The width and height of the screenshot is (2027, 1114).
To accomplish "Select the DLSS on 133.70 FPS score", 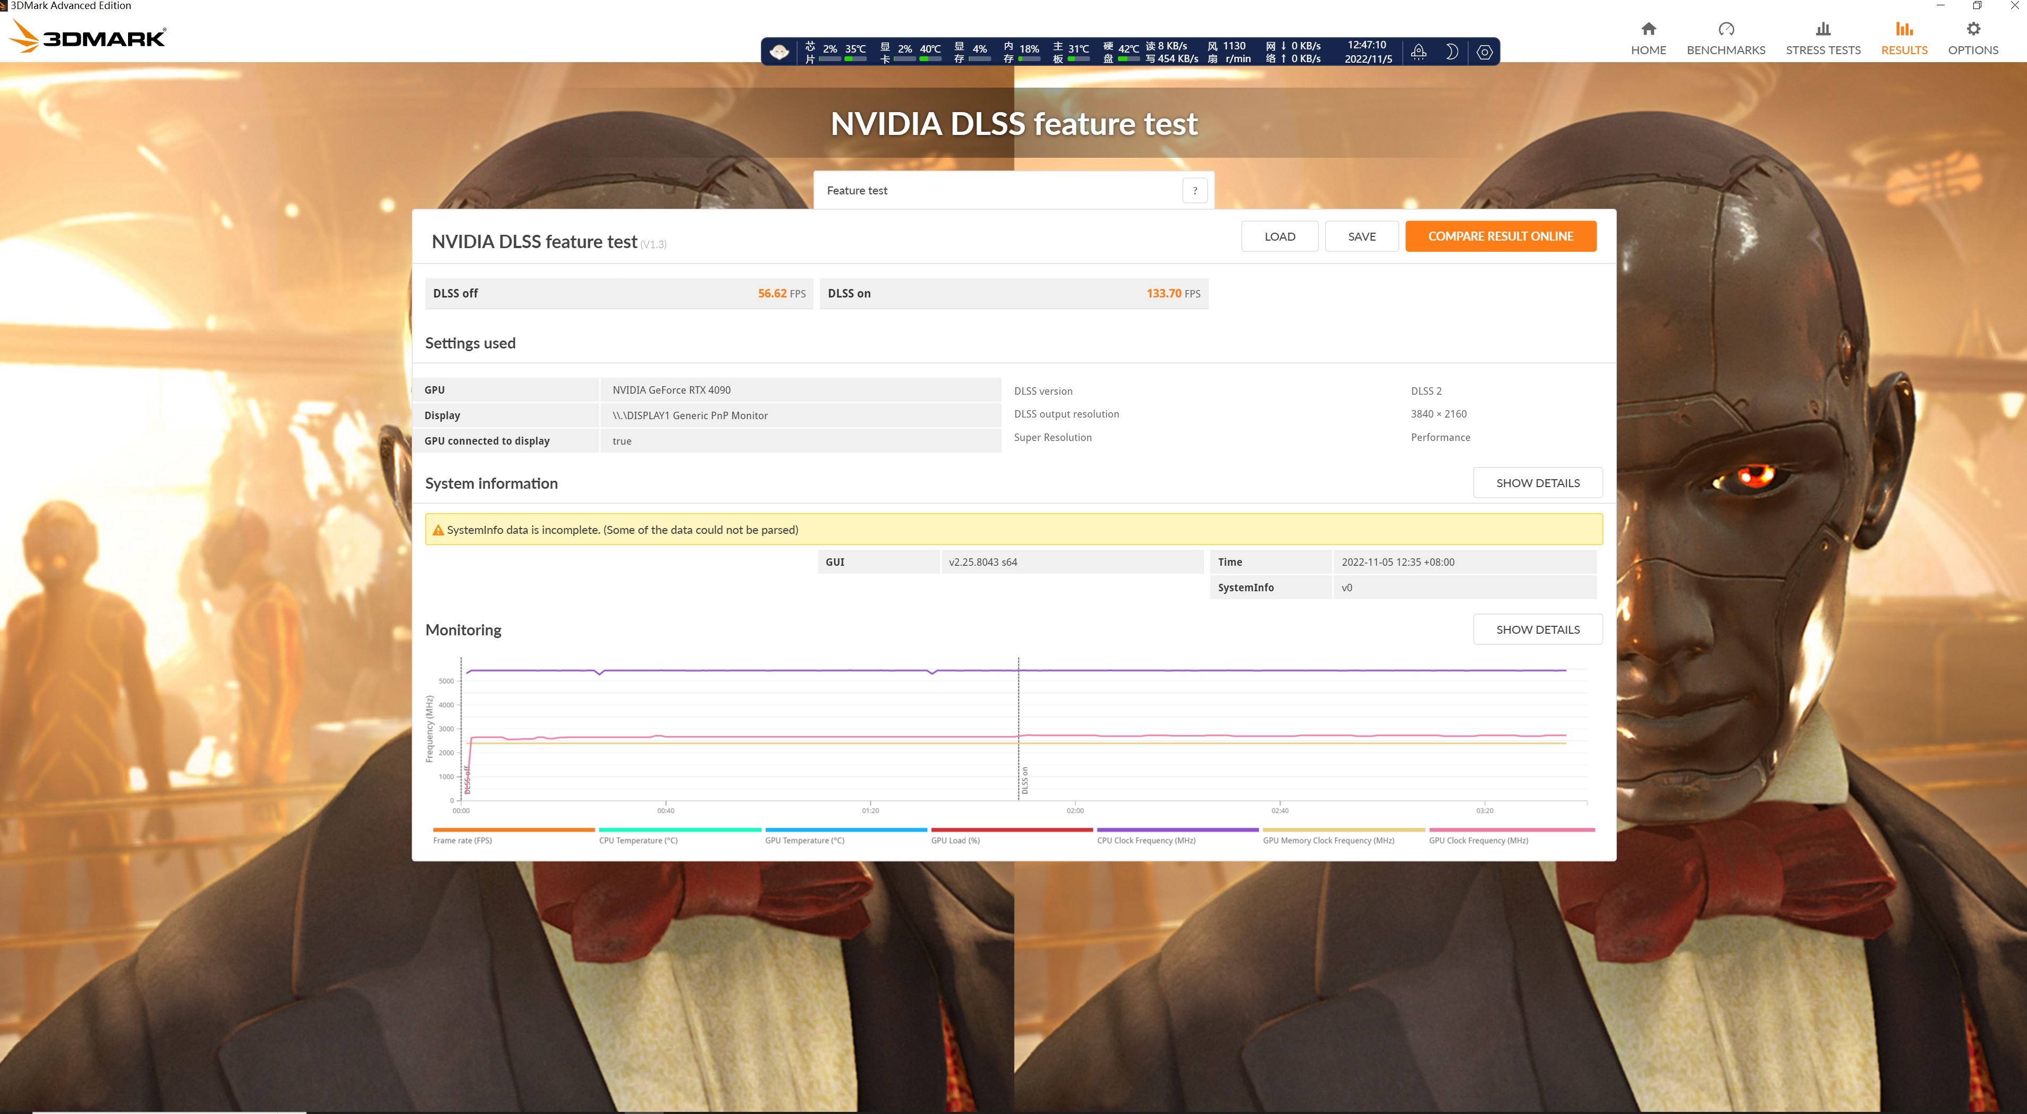I will click(x=1014, y=293).
